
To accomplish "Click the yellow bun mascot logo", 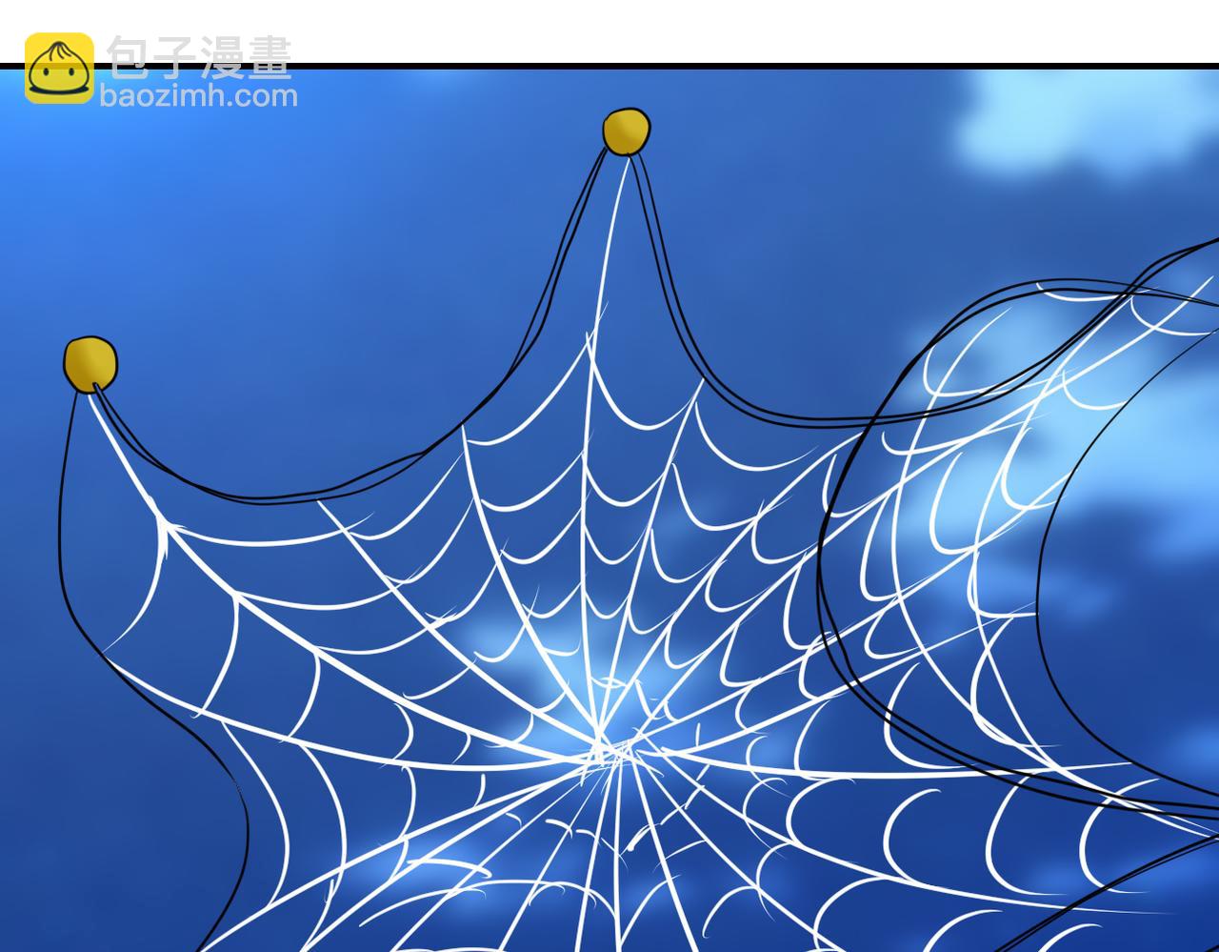I will tap(59, 69).
